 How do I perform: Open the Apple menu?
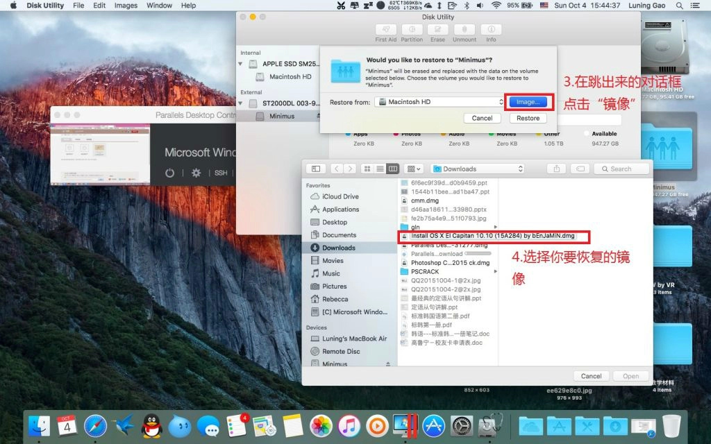coord(13,6)
